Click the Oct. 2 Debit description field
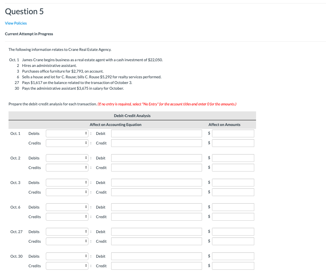326x279 pixels. pyautogui.click(x=156, y=158)
